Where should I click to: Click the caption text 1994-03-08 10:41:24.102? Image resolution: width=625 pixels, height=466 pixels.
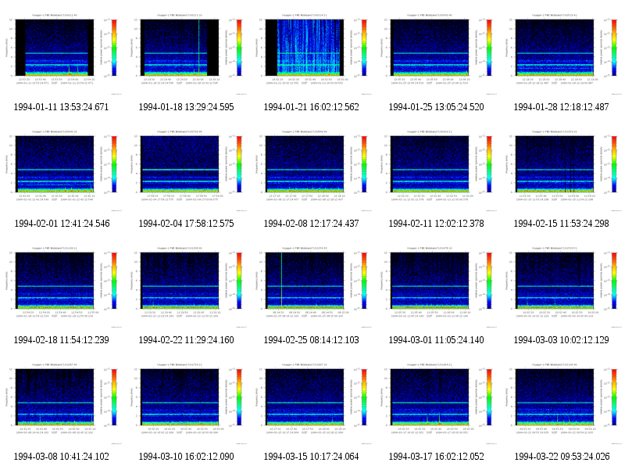(61, 457)
